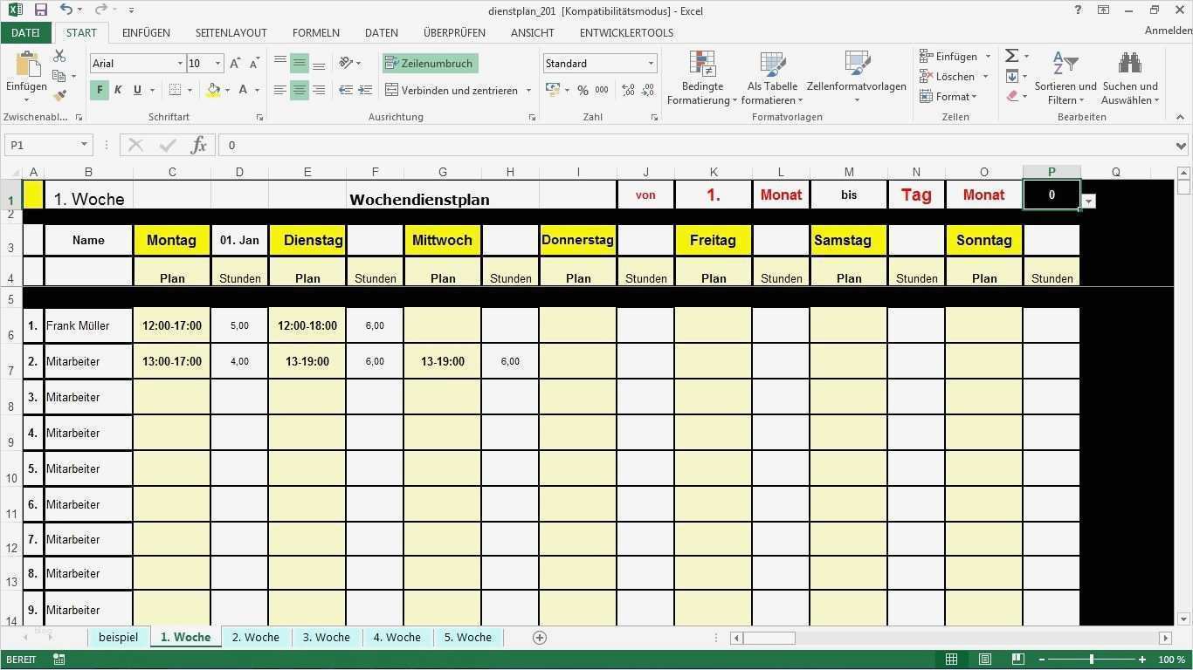Switch to the EINFÜGEN ribbon tab

click(x=145, y=32)
